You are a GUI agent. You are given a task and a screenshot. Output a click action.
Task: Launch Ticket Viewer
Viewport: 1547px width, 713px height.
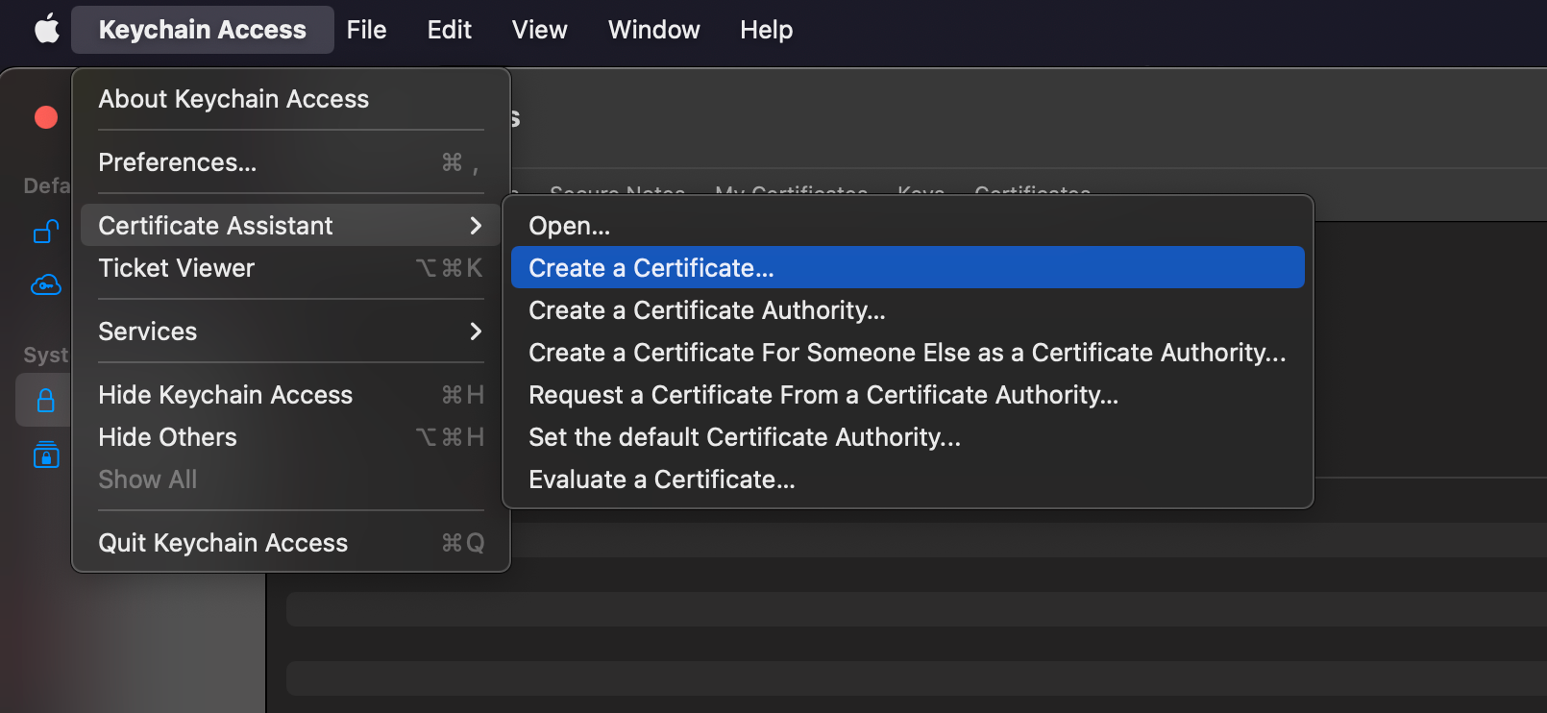[x=290, y=268]
